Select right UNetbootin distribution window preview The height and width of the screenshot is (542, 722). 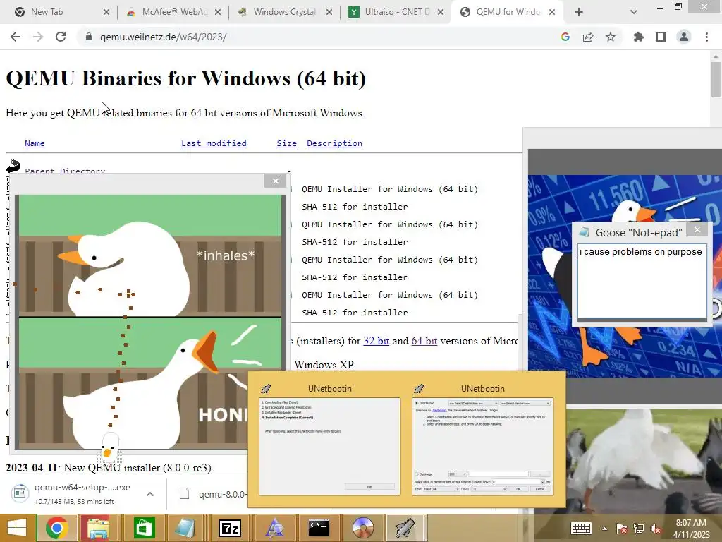482,446
